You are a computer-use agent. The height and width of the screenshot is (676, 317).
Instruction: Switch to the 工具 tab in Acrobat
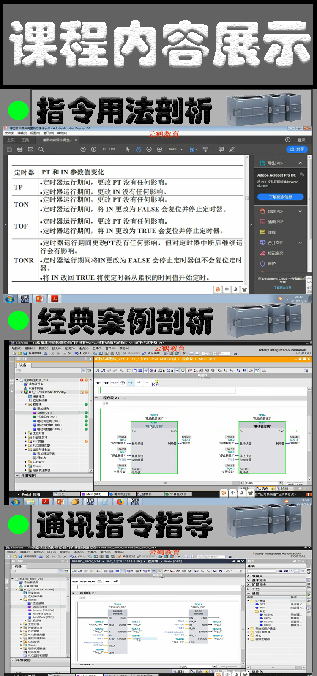25,140
